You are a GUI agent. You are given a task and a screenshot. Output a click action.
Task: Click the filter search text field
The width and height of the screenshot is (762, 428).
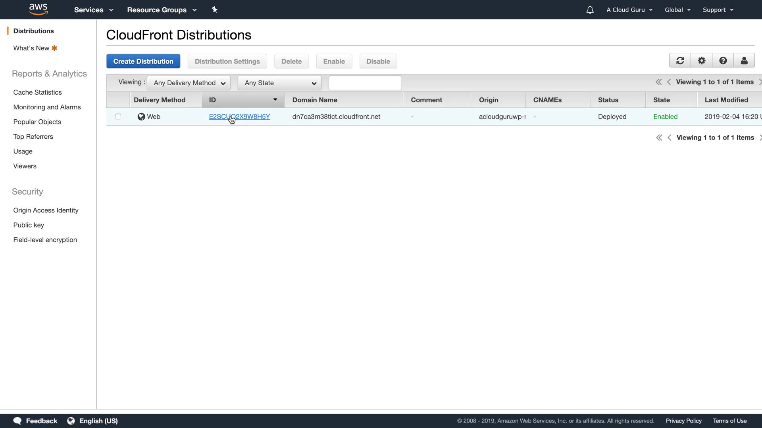(x=365, y=83)
